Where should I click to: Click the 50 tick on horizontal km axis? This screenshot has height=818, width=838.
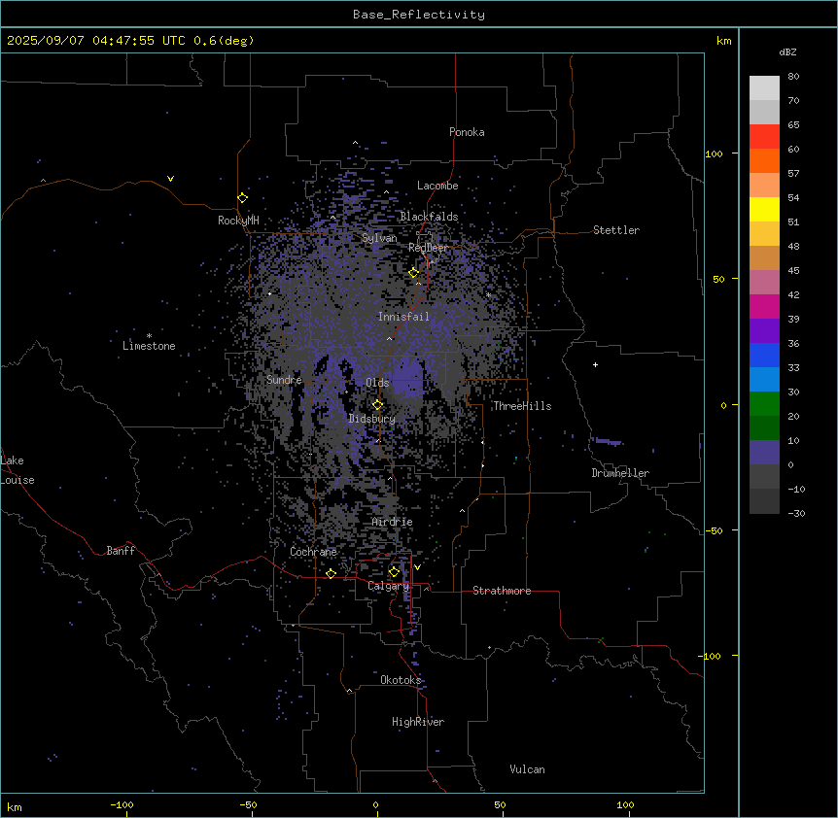click(500, 804)
